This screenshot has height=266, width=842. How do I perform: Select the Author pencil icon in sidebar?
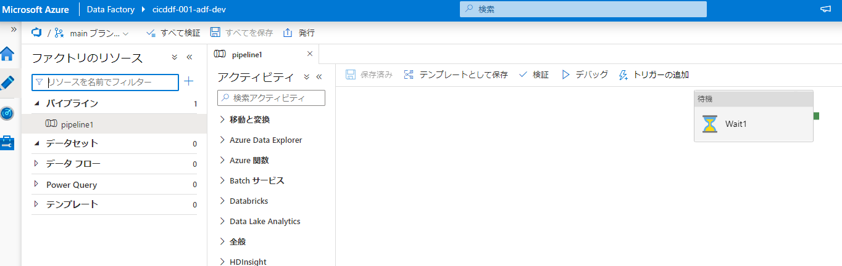(x=7, y=83)
